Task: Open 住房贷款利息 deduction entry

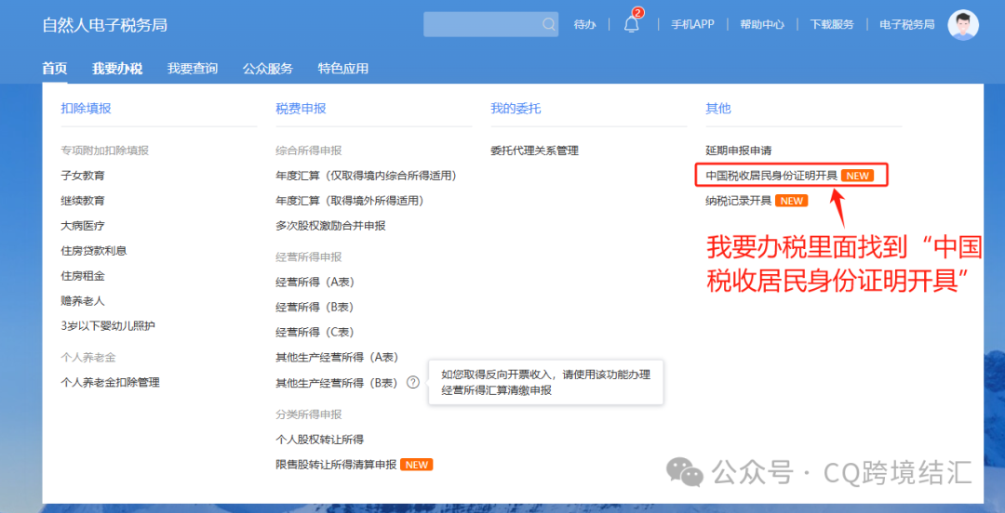Action: tap(94, 250)
